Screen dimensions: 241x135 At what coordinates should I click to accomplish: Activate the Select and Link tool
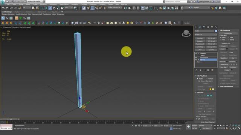pyautogui.click(x=12, y=8)
